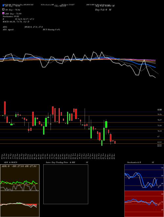Select the 'Avg Vol: 0.001 M' label

105,6
